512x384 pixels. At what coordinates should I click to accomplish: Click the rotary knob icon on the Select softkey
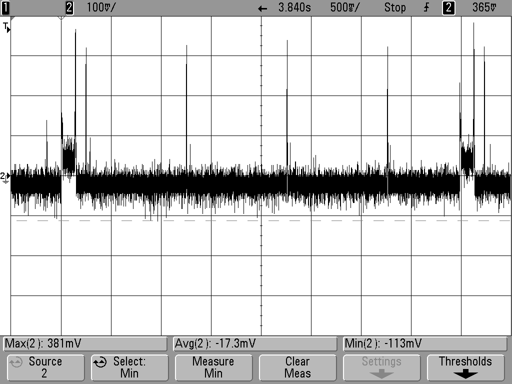(100, 362)
